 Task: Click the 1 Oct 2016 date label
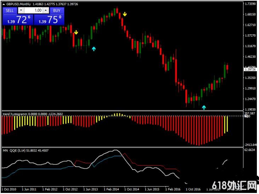click(193, 189)
